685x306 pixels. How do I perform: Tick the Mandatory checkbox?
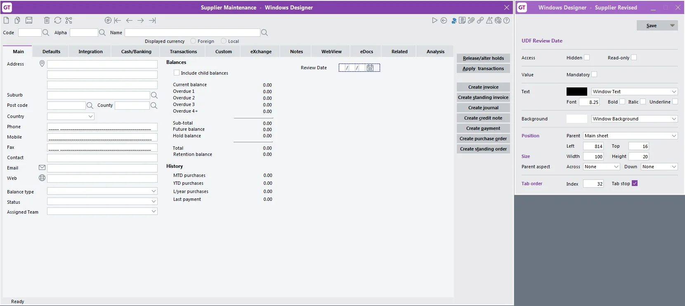tap(594, 74)
